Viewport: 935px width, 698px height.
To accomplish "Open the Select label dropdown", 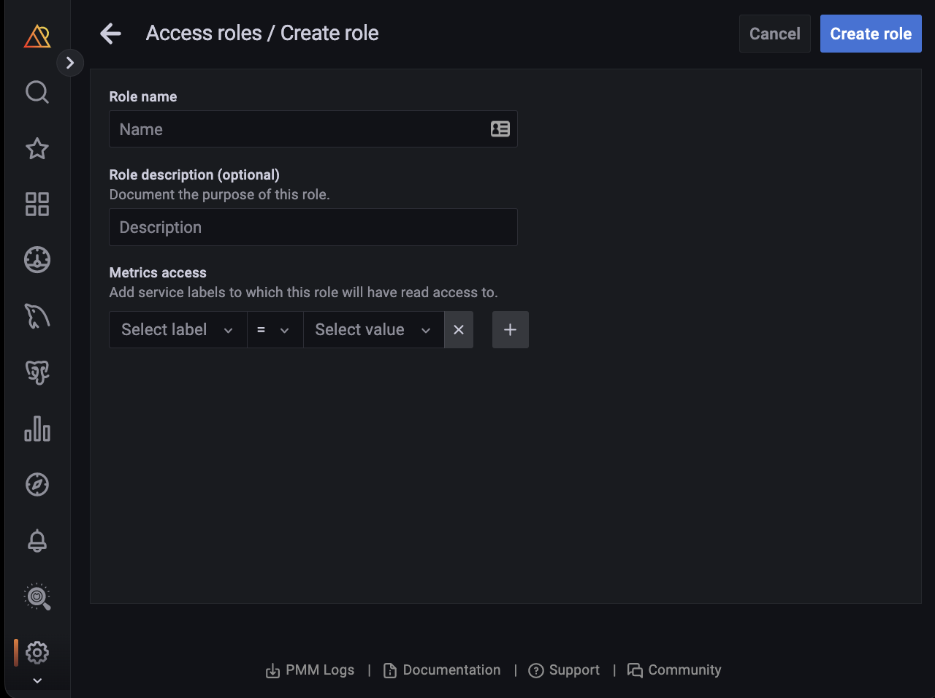I will 178,330.
